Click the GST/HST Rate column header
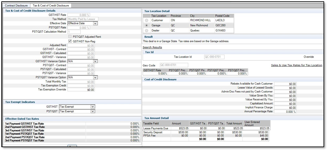Image resolution: width=328 pixels, height=151 pixels. 155,70
